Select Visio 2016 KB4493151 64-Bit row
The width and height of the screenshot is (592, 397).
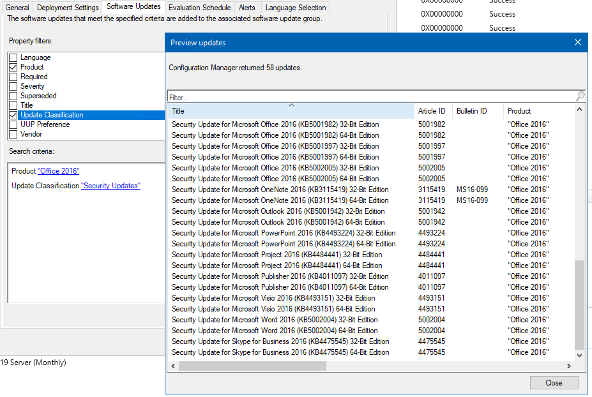pos(371,309)
